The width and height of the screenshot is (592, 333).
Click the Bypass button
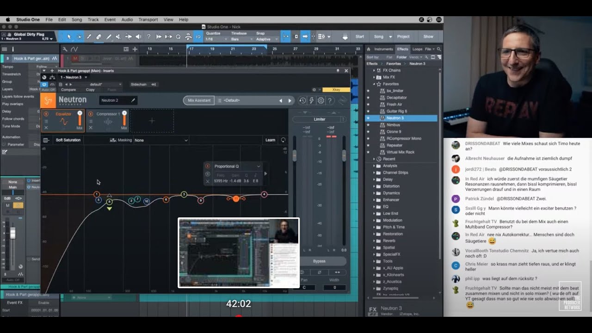319,261
